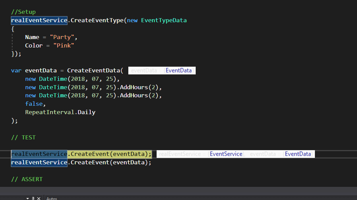
Task: Click the Daily enum value
Action: 87,112
